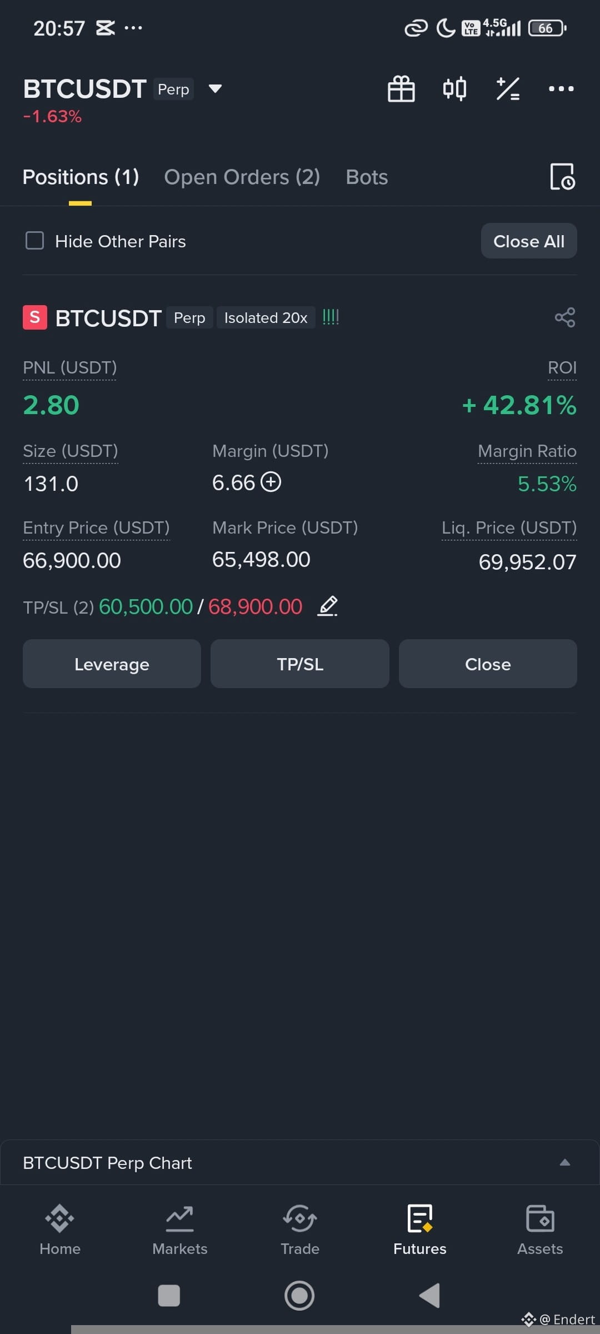
Task: Edit TP/SL with the pencil icon
Action: (x=328, y=606)
